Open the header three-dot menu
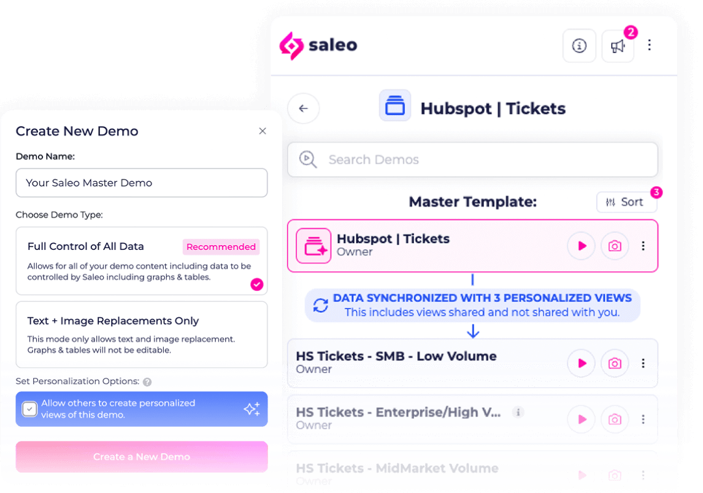Viewport: 703px width, 493px height. coord(649,45)
